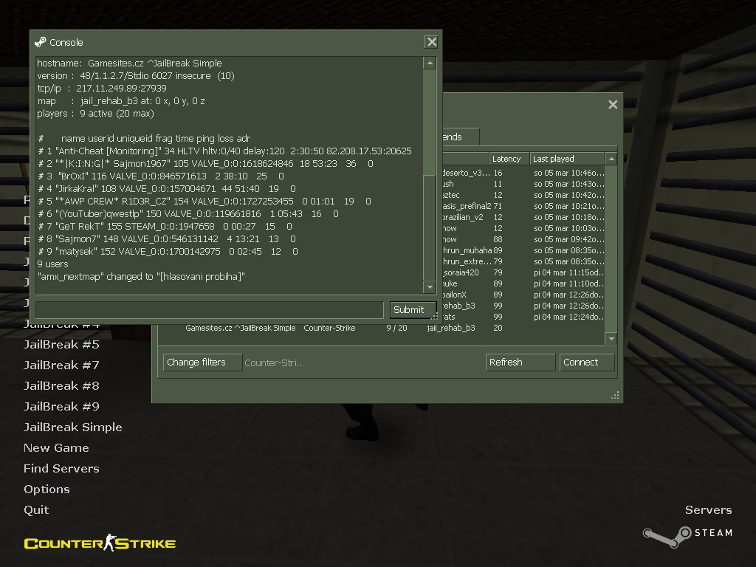This screenshot has width=756, height=567.
Task: Click the Steam logo at bottom right
Action: tap(687, 535)
